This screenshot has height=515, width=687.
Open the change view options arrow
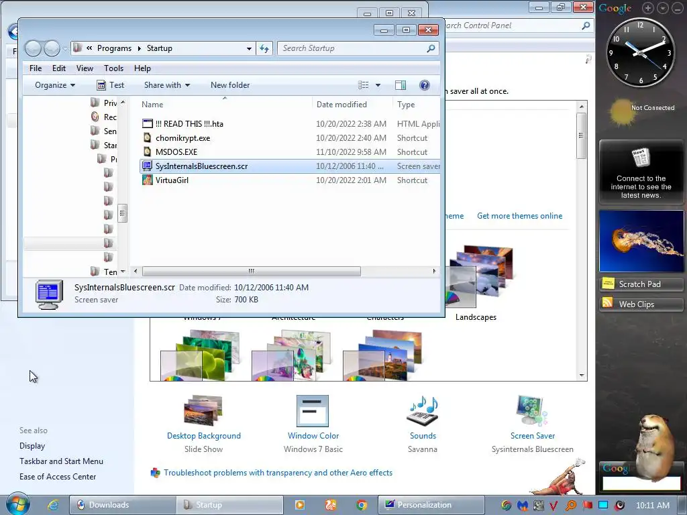click(x=378, y=85)
